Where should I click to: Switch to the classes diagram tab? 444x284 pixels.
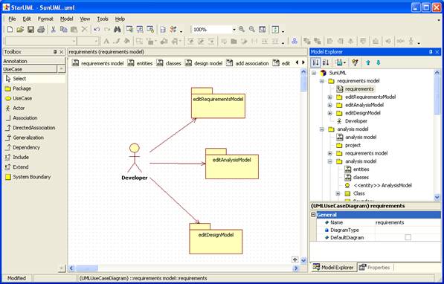point(169,63)
